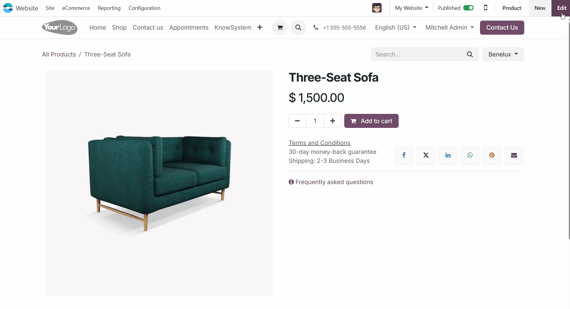This screenshot has height=309, width=570.
Task: Open the eCommerce menu
Action: tap(76, 8)
